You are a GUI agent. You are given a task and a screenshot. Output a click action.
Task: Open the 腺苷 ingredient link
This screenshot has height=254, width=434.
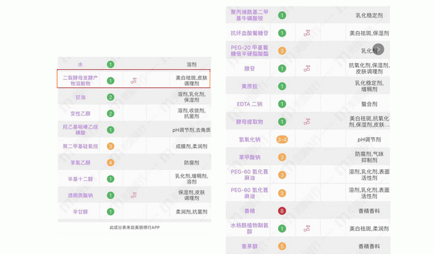click(250, 68)
